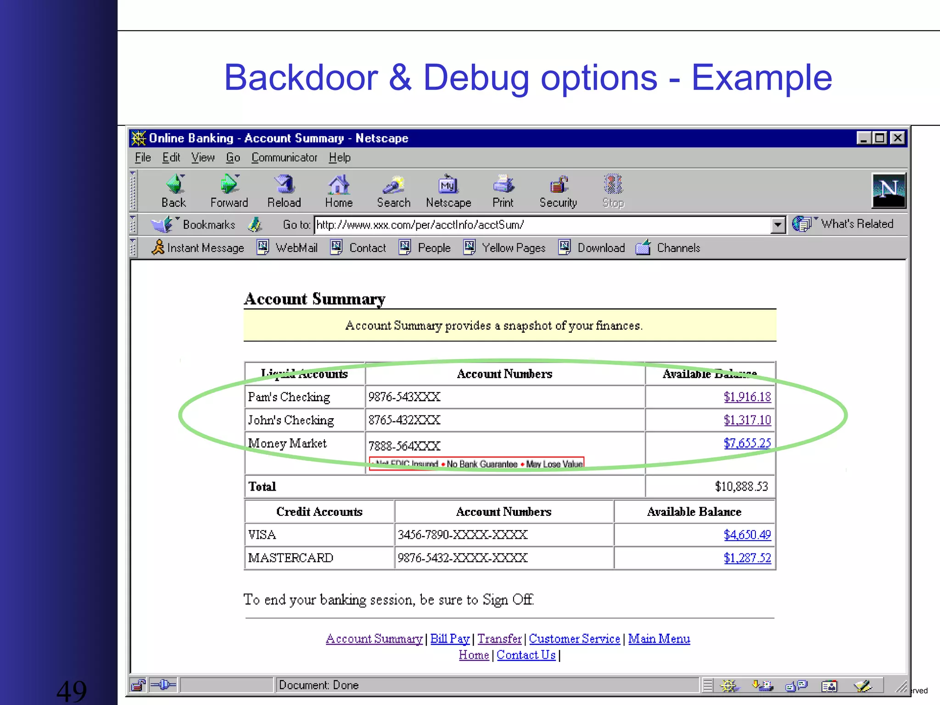Open the File menu
Screen dimensions: 940x705
pyautogui.click(x=143, y=157)
